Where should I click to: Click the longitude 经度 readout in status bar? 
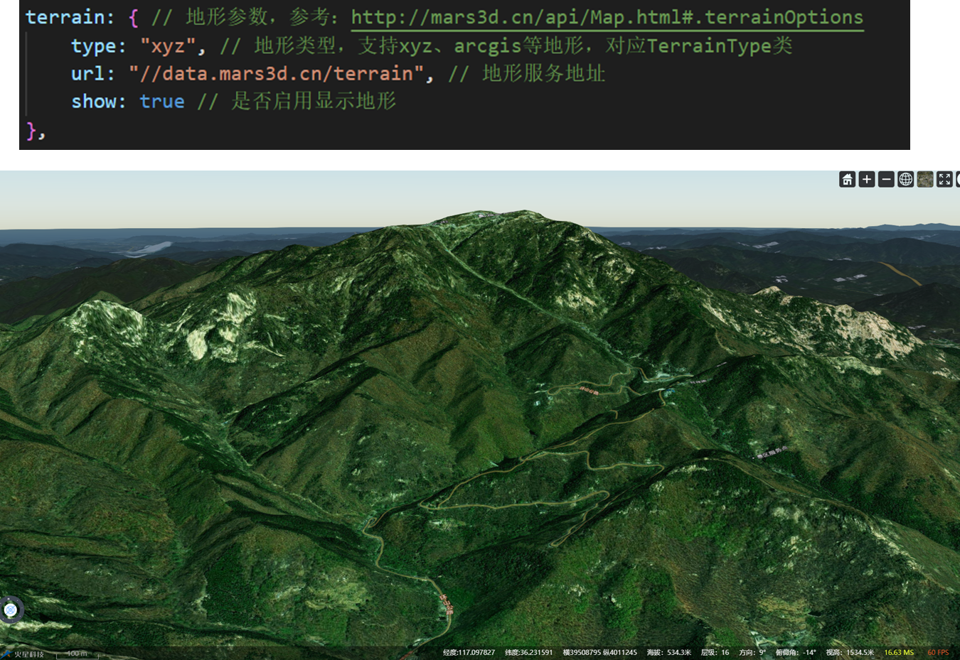(469, 652)
